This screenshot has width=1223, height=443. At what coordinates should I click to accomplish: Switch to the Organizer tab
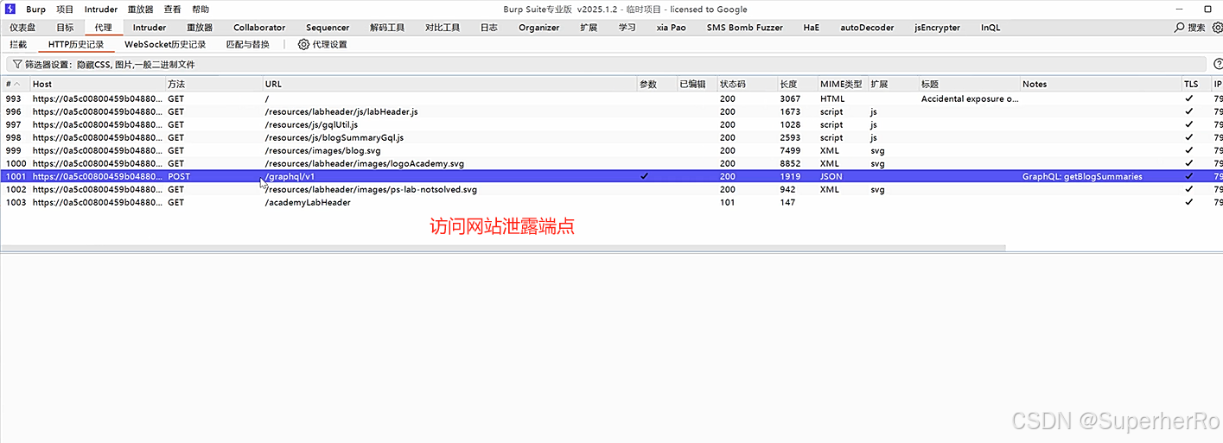coord(539,28)
